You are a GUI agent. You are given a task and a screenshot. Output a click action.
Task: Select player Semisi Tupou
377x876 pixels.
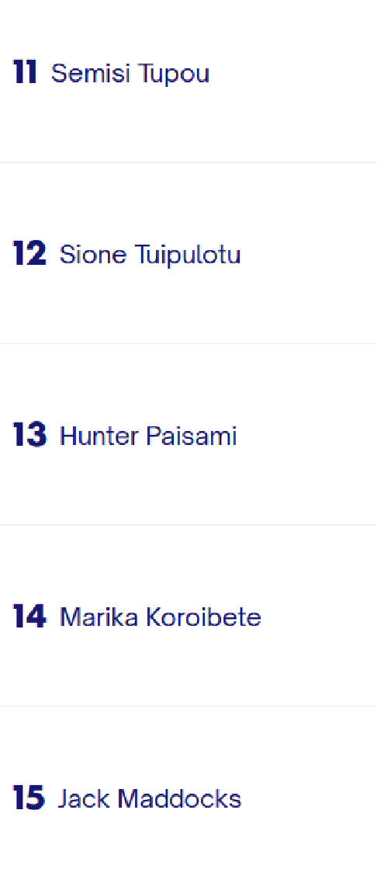coord(130,74)
